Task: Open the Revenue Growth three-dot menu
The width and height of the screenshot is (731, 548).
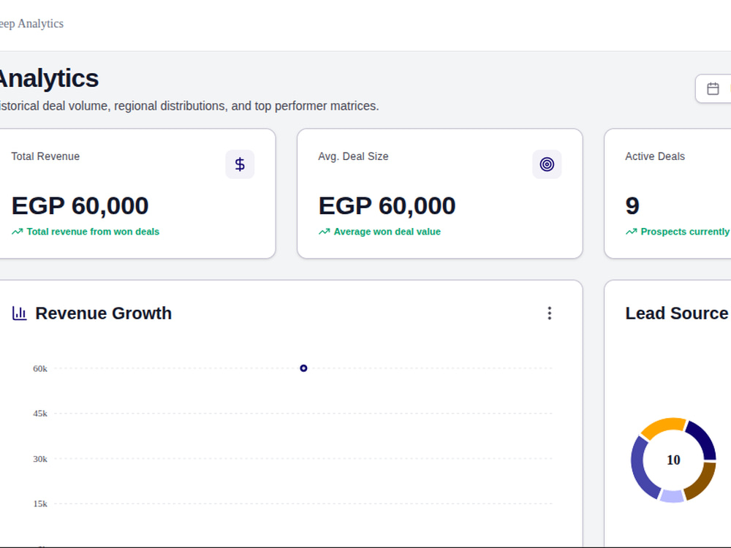Action: pyautogui.click(x=550, y=313)
